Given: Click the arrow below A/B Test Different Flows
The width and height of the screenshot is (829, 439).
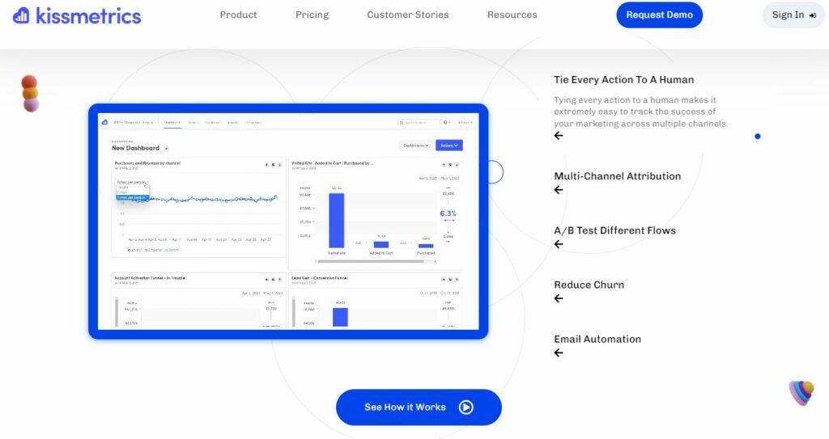Looking at the screenshot, I should pos(559,245).
